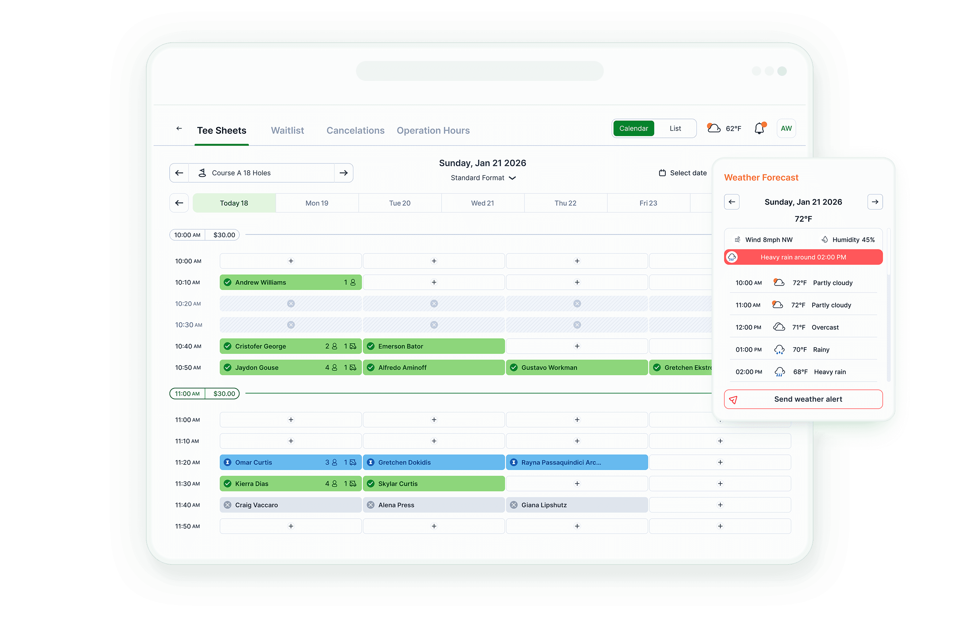Screen dimensions: 959x617
Task: Click the back arrow next to Tee Sheets
Action: tap(179, 128)
